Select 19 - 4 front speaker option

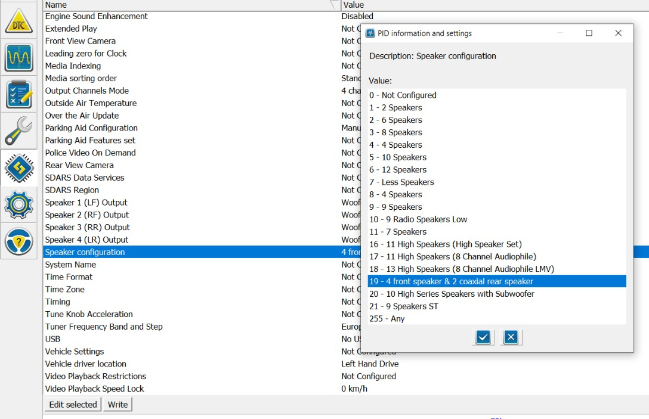[x=497, y=281]
